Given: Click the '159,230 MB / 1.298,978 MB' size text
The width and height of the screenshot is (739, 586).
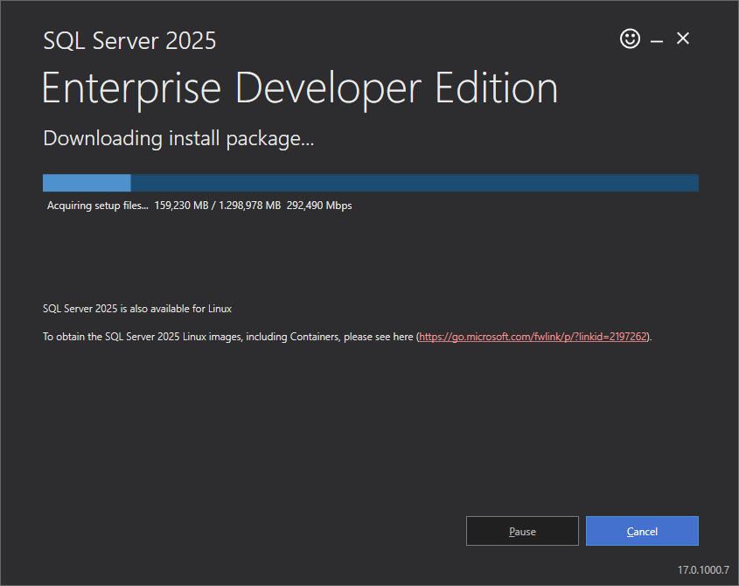Looking at the screenshot, I should tap(217, 206).
